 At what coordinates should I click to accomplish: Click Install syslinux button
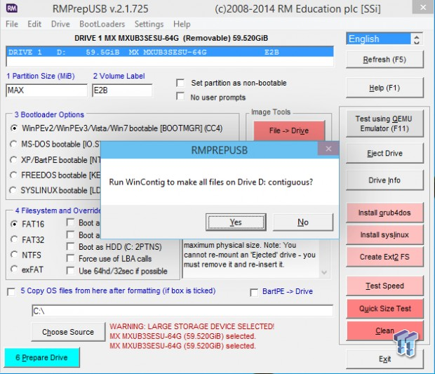(384, 235)
